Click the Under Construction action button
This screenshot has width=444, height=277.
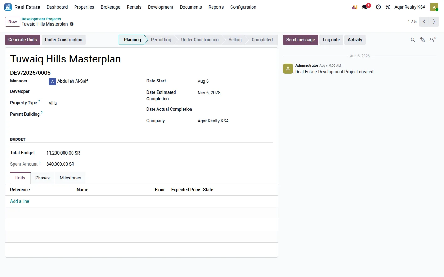click(x=64, y=40)
